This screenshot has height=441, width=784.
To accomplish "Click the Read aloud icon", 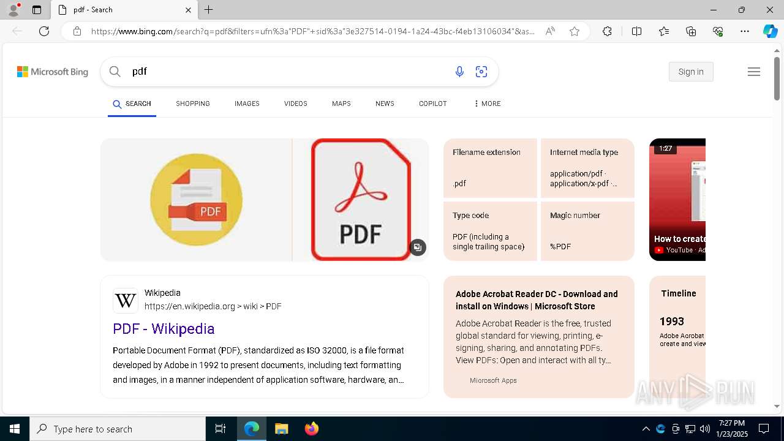I will [550, 31].
